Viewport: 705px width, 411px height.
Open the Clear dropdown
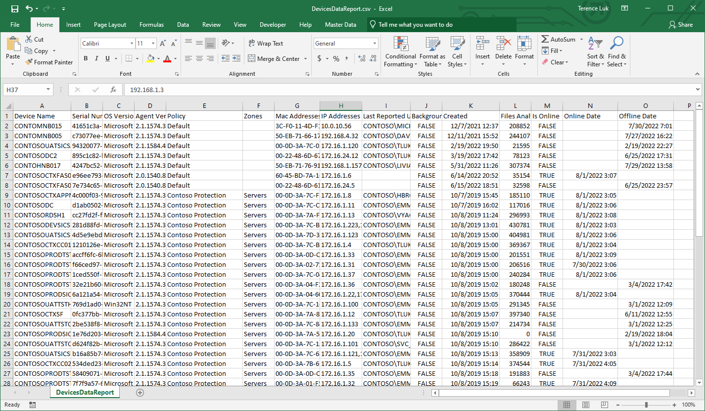coord(555,62)
